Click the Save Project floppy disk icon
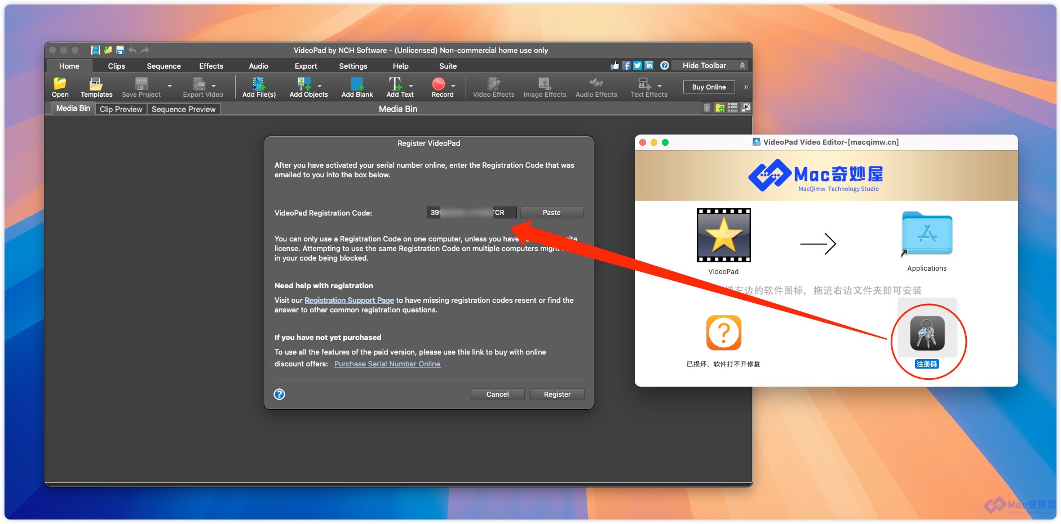The image size is (1061, 524). 141,83
